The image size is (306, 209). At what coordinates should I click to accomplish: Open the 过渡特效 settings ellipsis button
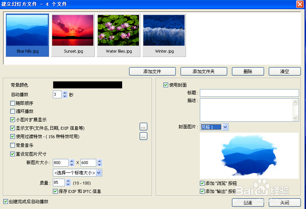(x=143, y=136)
